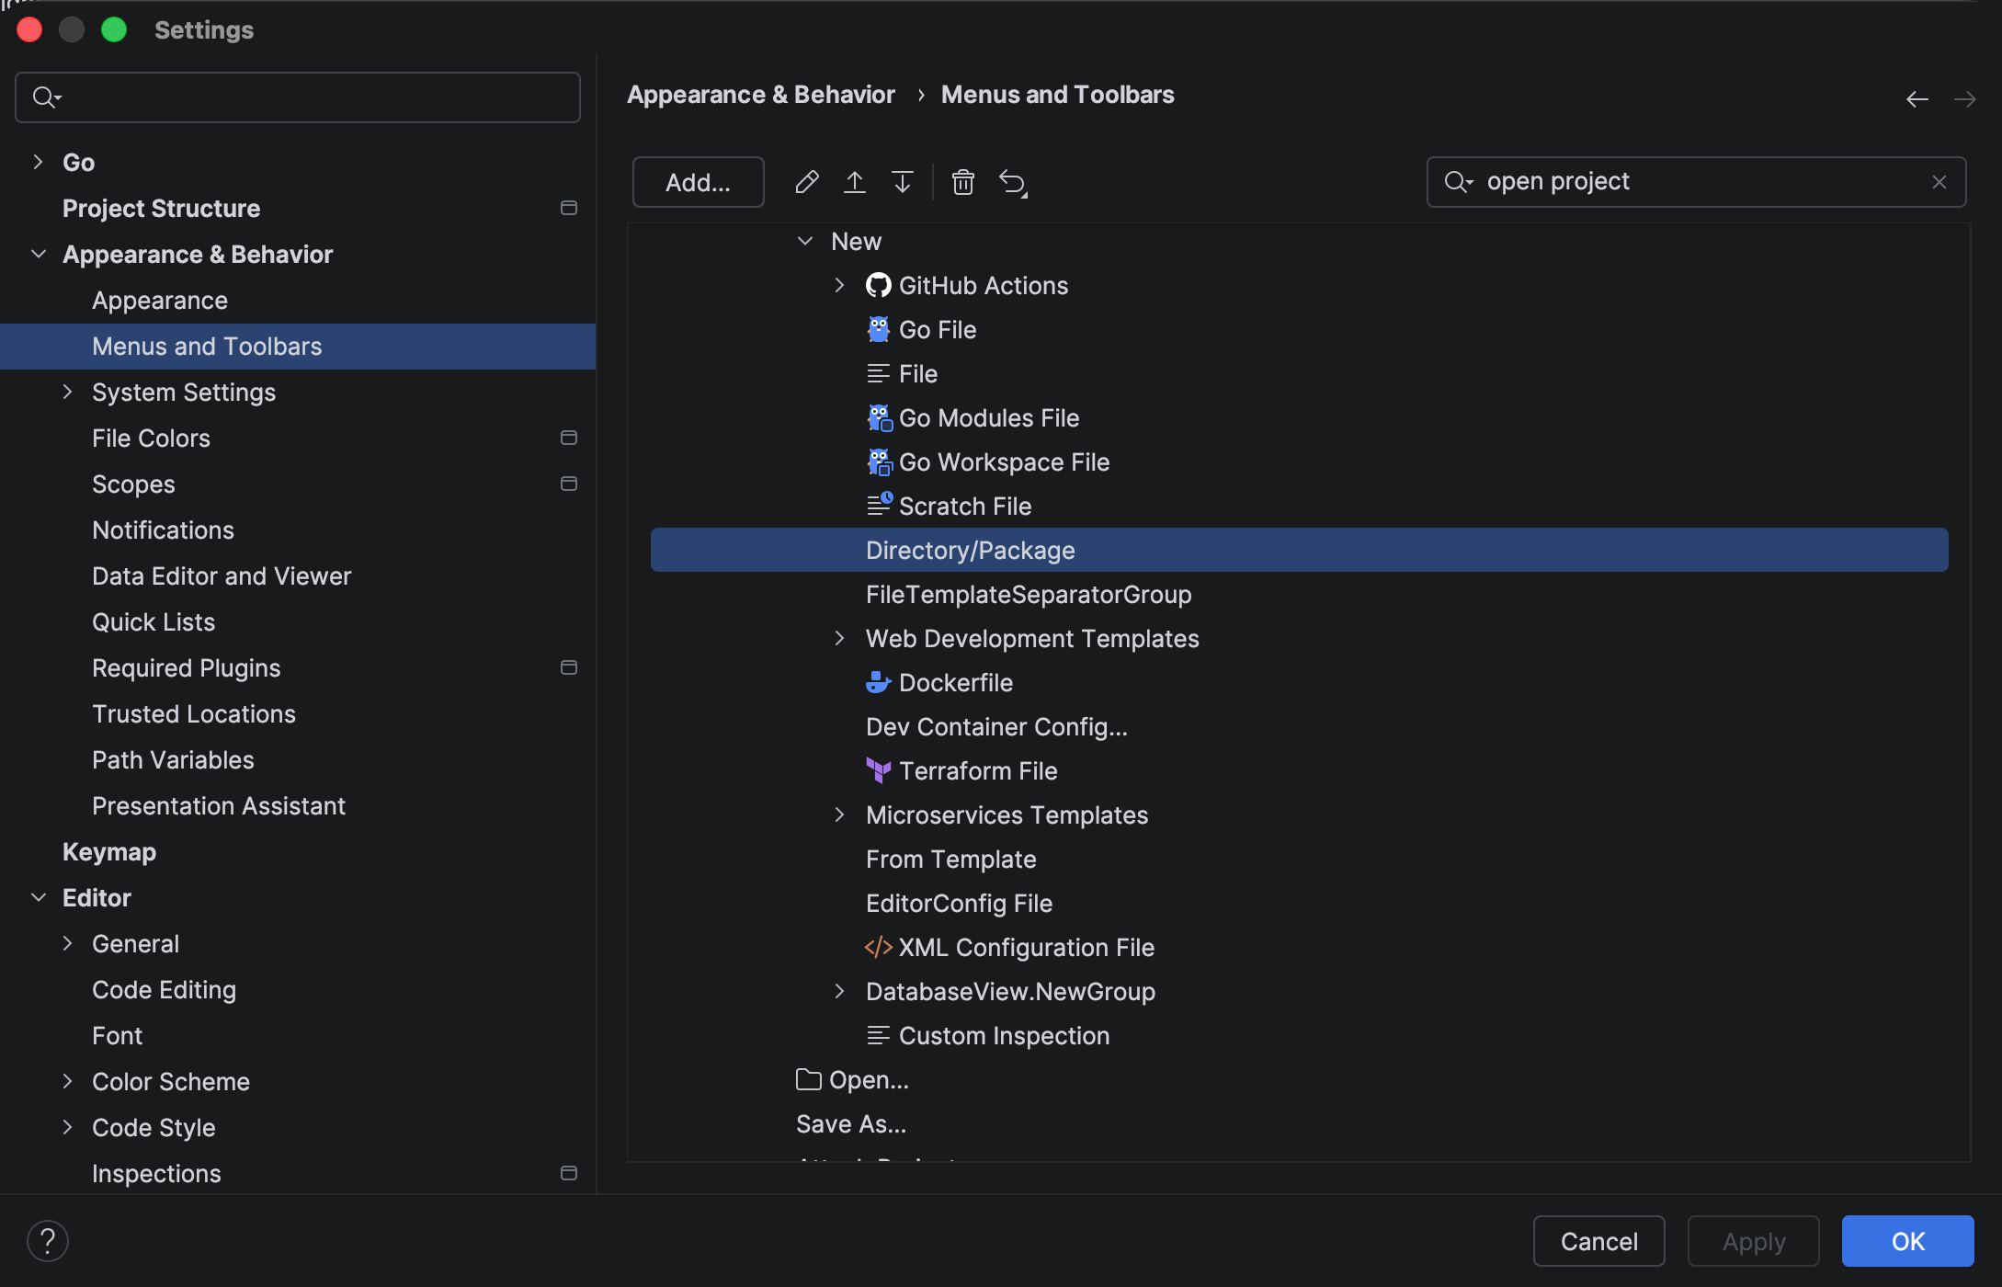Click the Restore actions undo icon
2002x1287 pixels.
click(x=1013, y=182)
